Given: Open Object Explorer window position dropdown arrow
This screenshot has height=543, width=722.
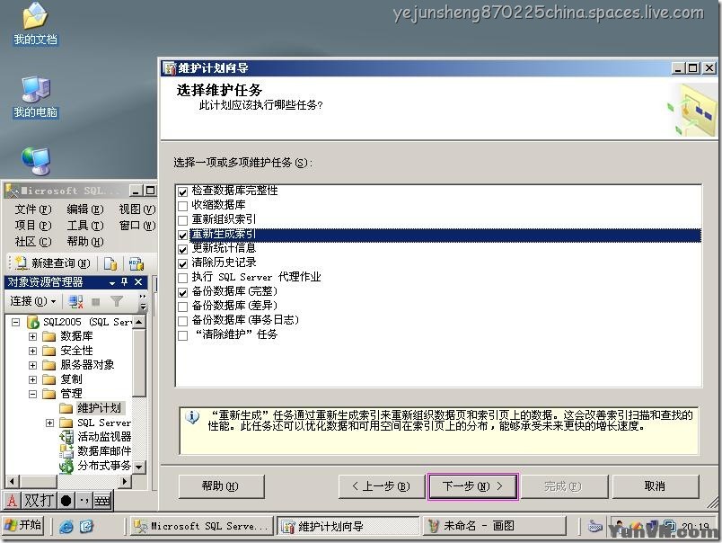Looking at the screenshot, I should click(112, 282).
